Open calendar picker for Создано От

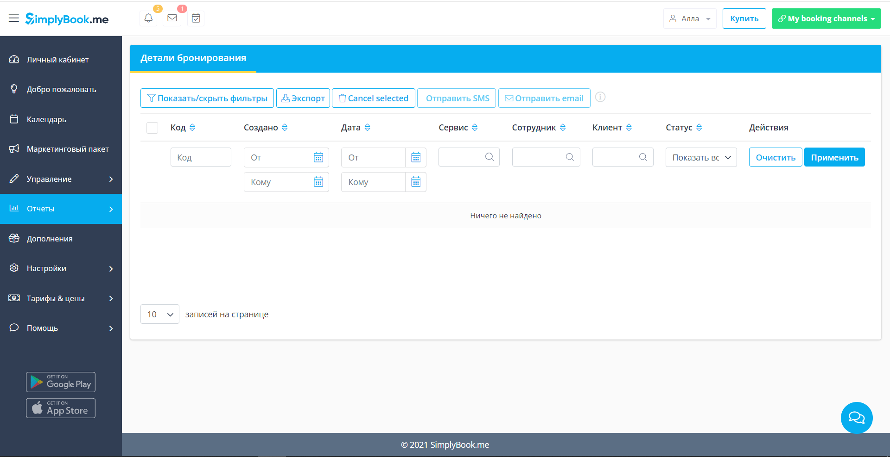318,157
